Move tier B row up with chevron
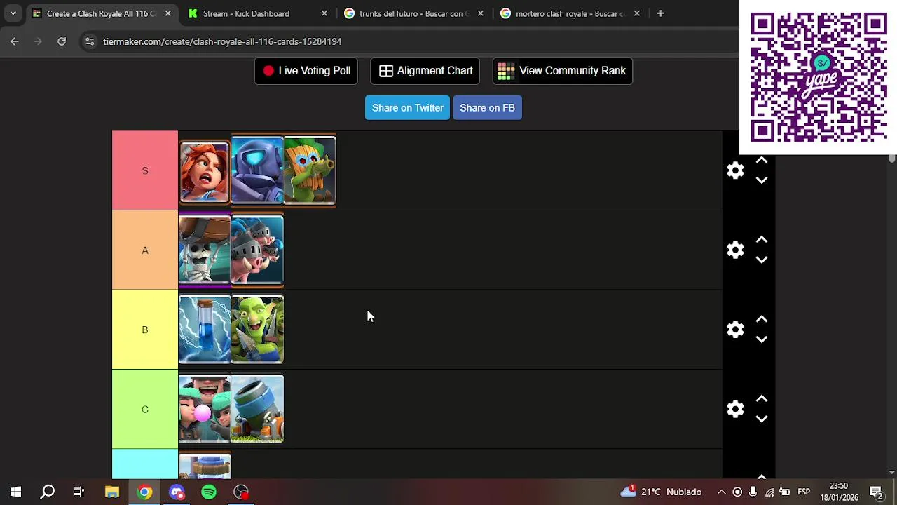This screenshot has width=897, height=505. point(762,319)
